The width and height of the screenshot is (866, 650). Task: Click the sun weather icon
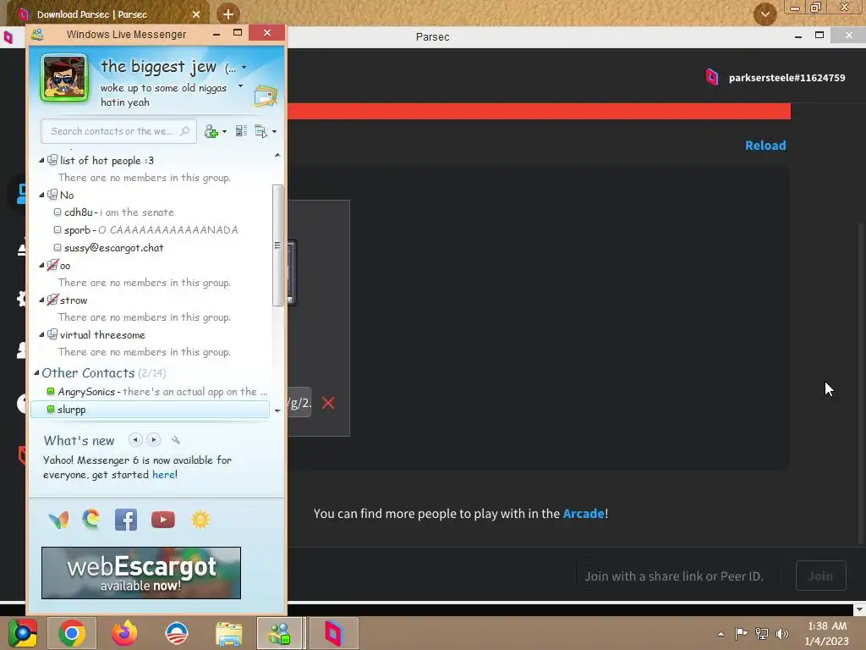point(200,521)
